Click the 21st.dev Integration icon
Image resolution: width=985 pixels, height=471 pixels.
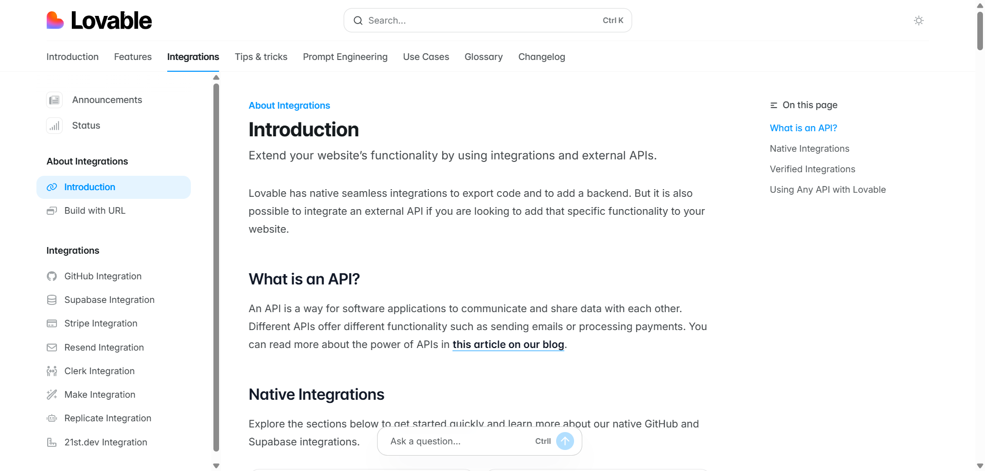52,442
